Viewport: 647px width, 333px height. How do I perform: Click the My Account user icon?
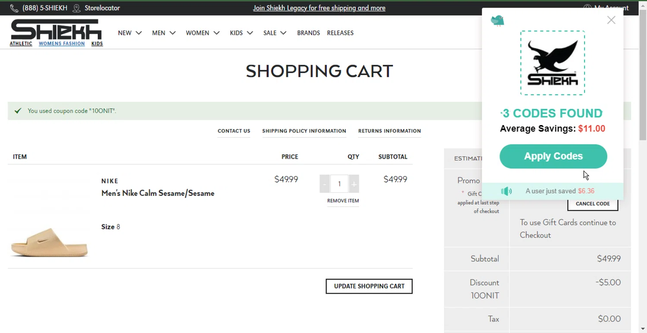coord(587,8)
